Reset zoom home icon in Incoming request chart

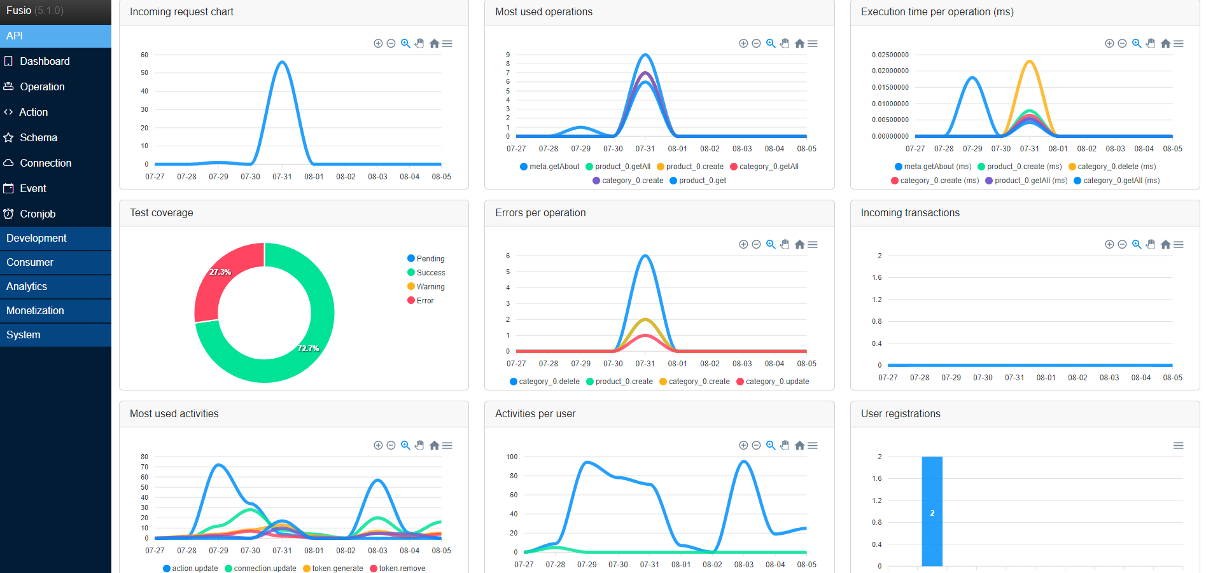(x=434, y=43)
